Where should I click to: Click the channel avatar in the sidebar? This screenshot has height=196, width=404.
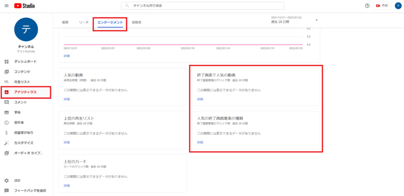click(26, 30)
